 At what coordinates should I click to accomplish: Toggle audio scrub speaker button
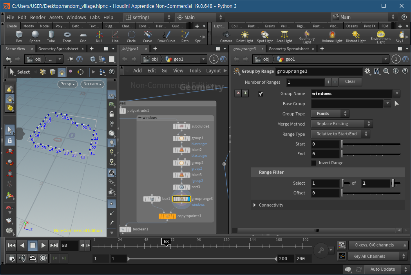[x=22, y=258]
